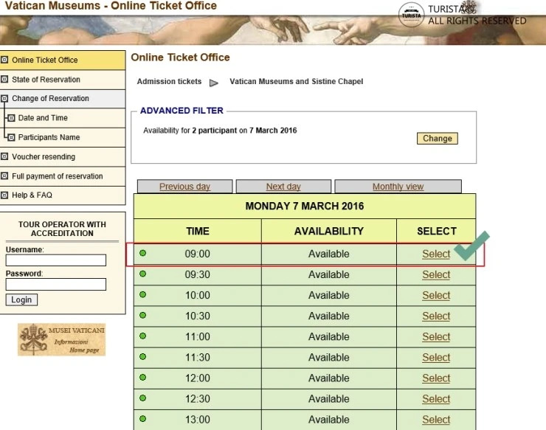Click the green availability dot for 10:00
This screenshot has width=546, height=430.
click(142, 294)
